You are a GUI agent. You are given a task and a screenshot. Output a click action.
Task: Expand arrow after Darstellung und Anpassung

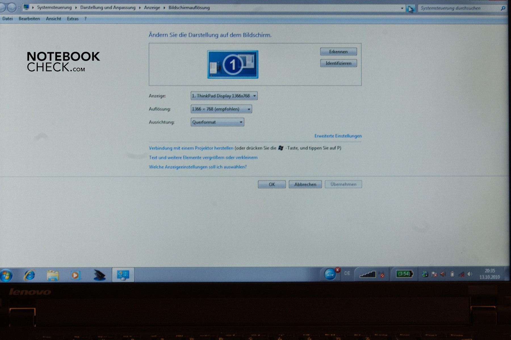pos(140,8)
